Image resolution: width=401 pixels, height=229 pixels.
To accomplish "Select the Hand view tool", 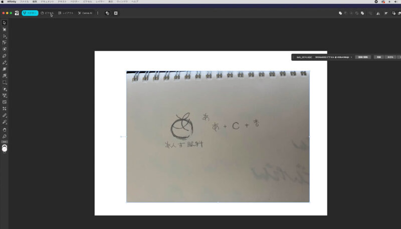I will click(5, 130).
